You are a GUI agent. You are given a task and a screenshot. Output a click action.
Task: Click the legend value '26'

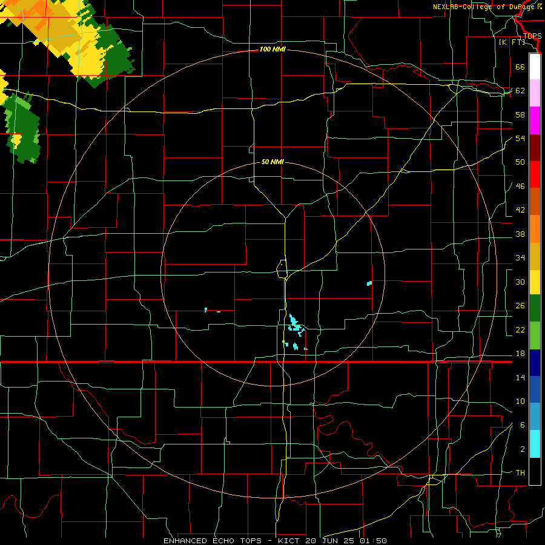(x=520, y=306)
